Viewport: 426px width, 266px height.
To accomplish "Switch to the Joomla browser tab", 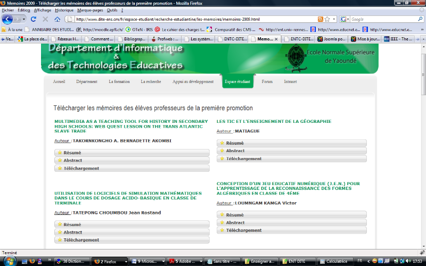I will 330,39.
